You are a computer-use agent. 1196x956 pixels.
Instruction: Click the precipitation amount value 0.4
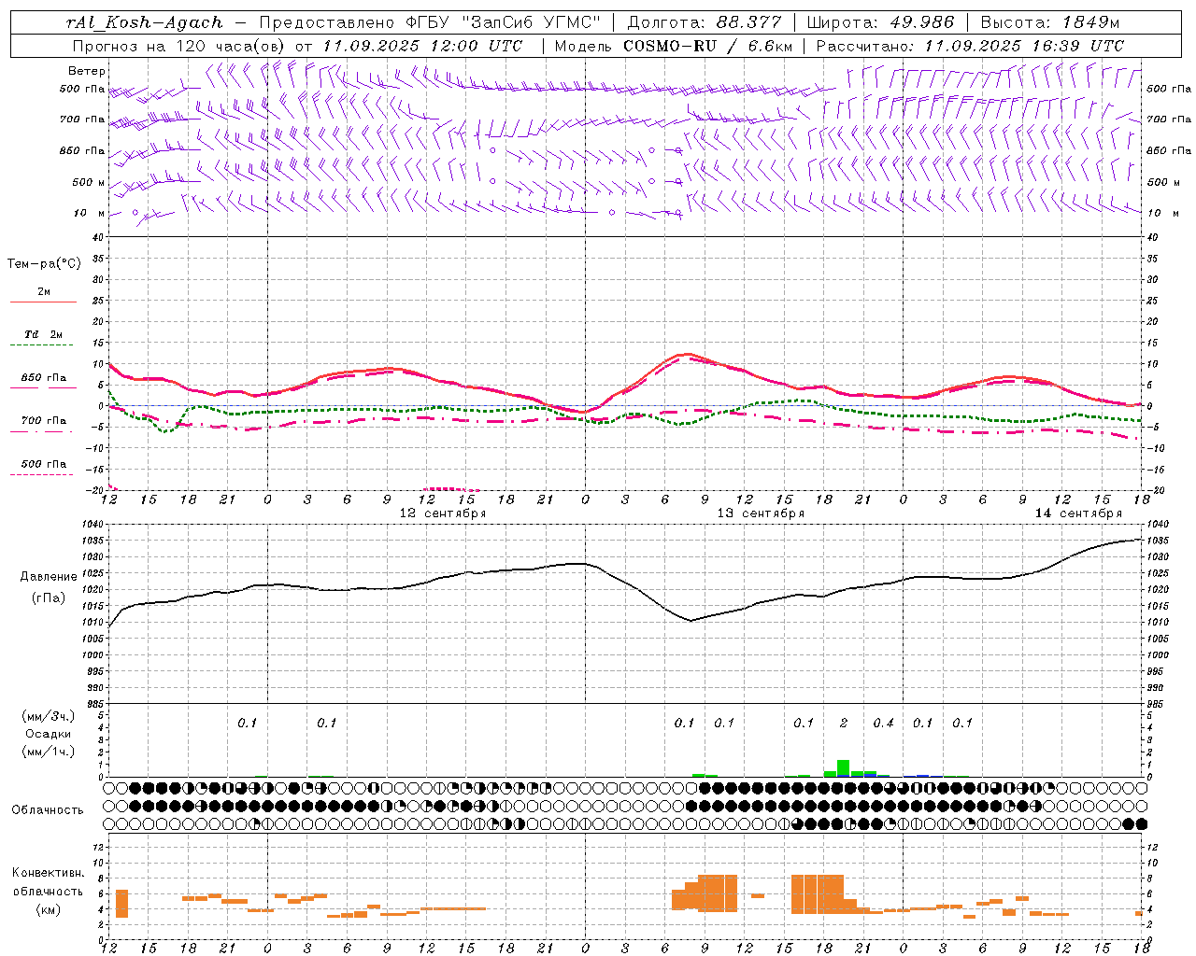[883, 723]
